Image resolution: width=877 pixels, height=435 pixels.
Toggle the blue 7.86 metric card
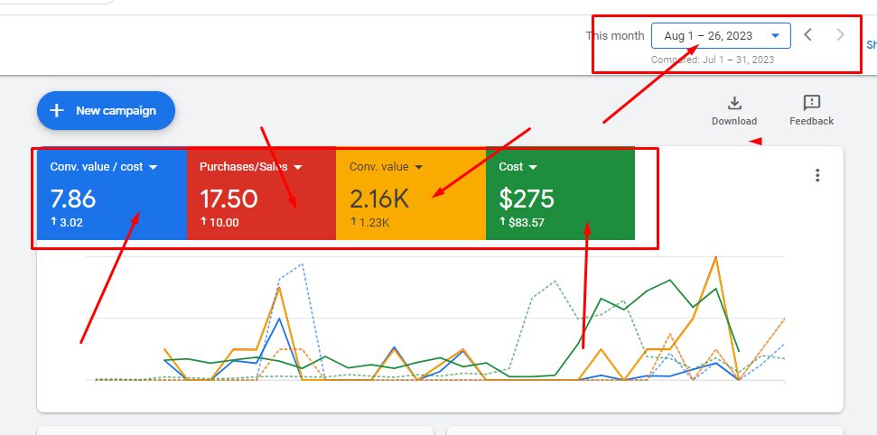tap(111, 200)
